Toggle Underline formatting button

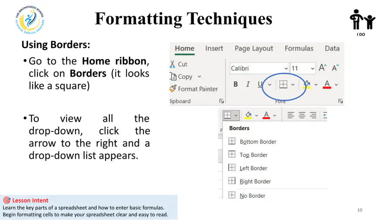(x=260, y=84)
